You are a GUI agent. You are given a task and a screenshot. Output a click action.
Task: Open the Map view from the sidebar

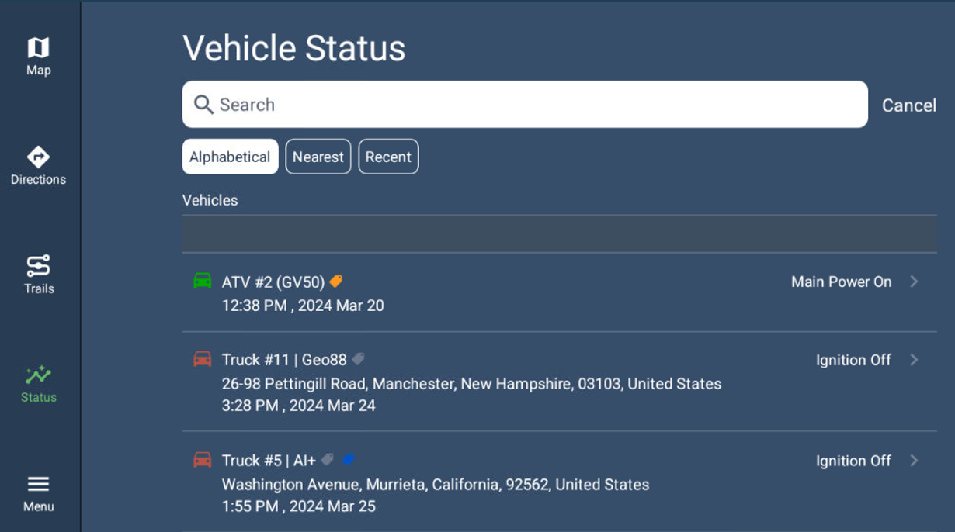click(x=38, y=54)
